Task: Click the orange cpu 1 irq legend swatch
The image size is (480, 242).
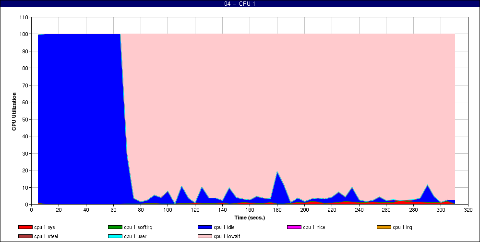Action: coord(384,227)
